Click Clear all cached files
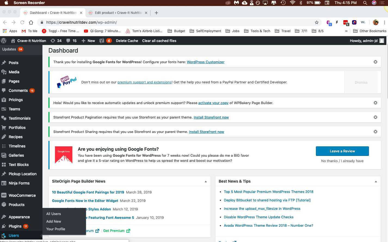Screen dimensions: 388x242 pyautogui.click(x=159, y=41)
